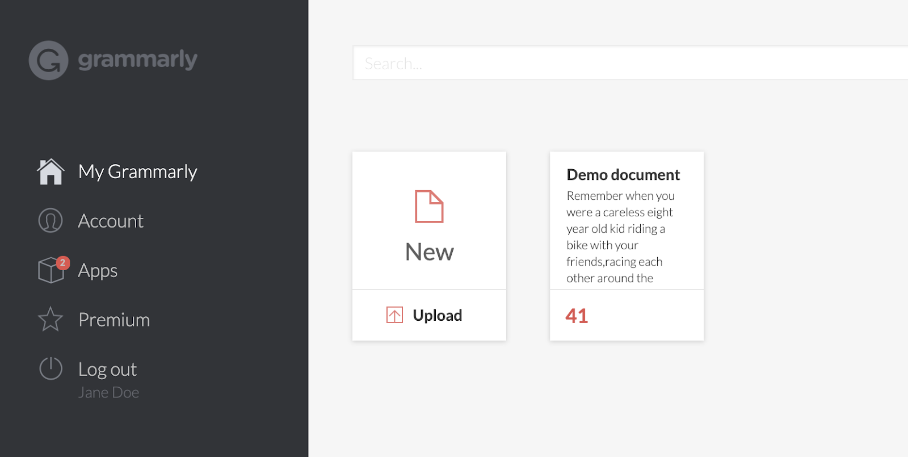Open My Grammarly from the sidebar
This screenshot has height=457, width=908.
point(137,171)
